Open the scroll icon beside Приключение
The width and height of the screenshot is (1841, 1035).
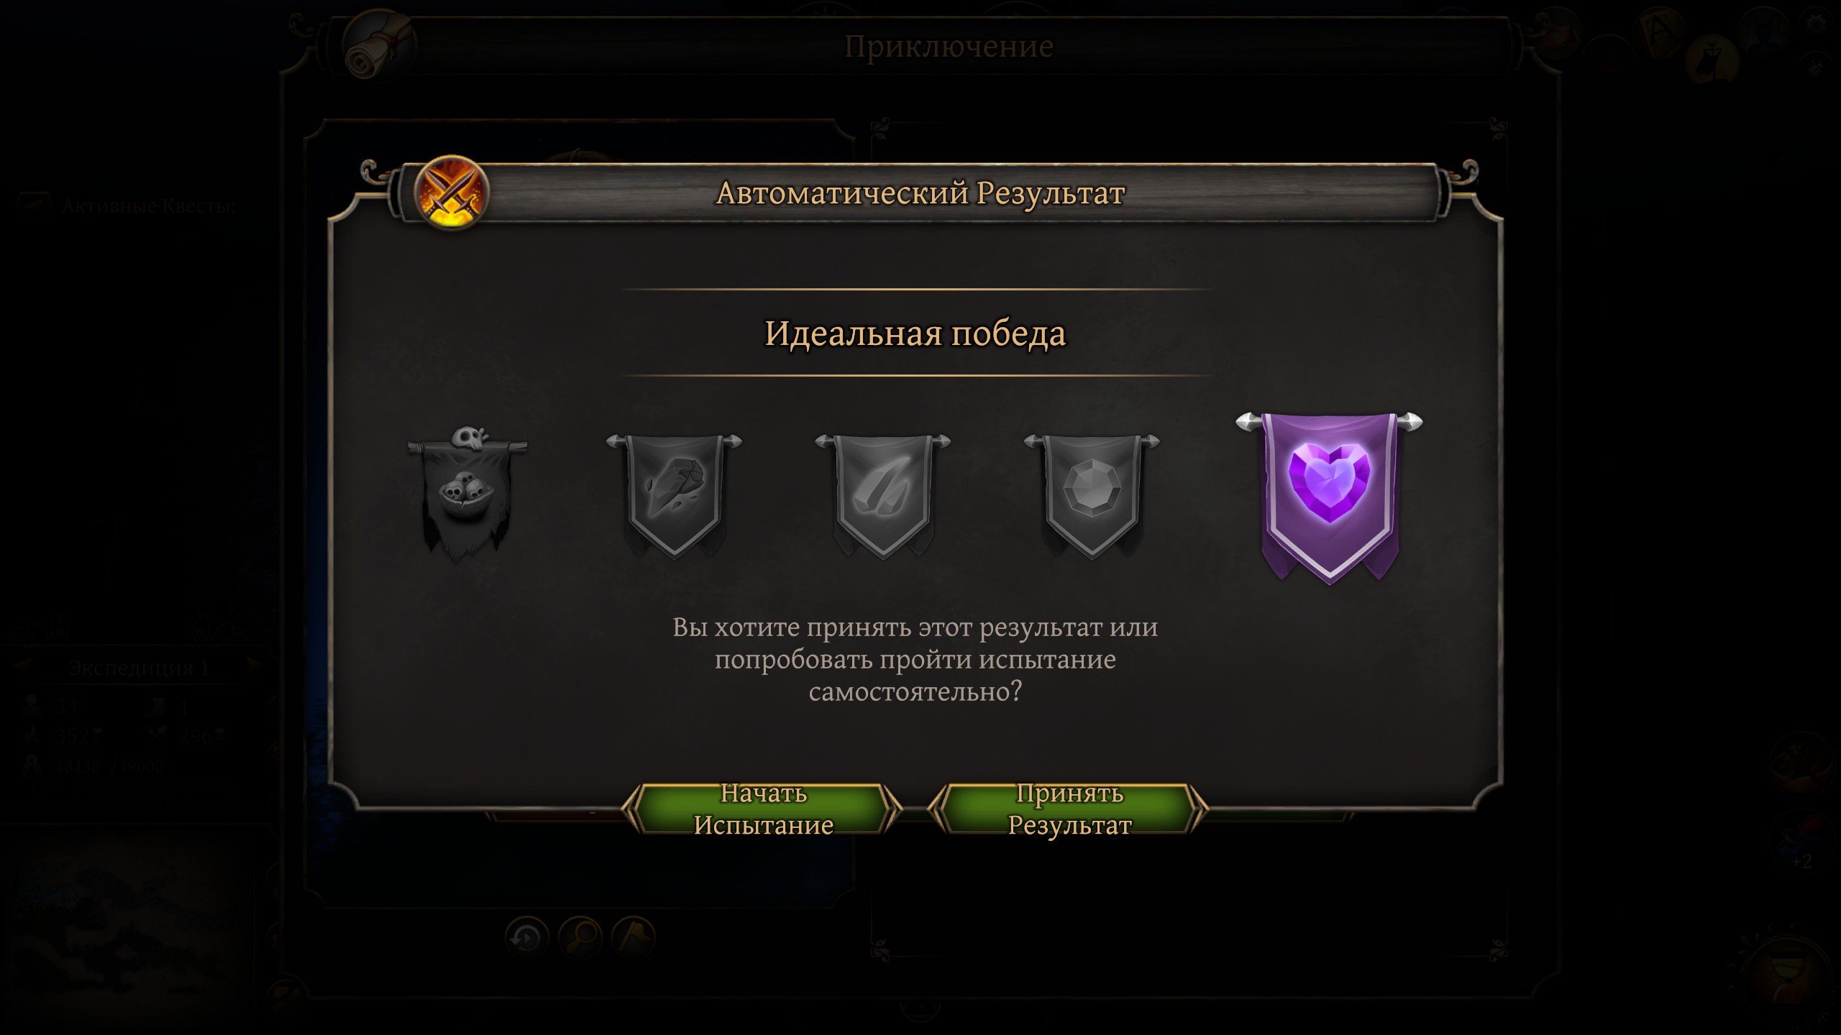[x=380, y=45]
